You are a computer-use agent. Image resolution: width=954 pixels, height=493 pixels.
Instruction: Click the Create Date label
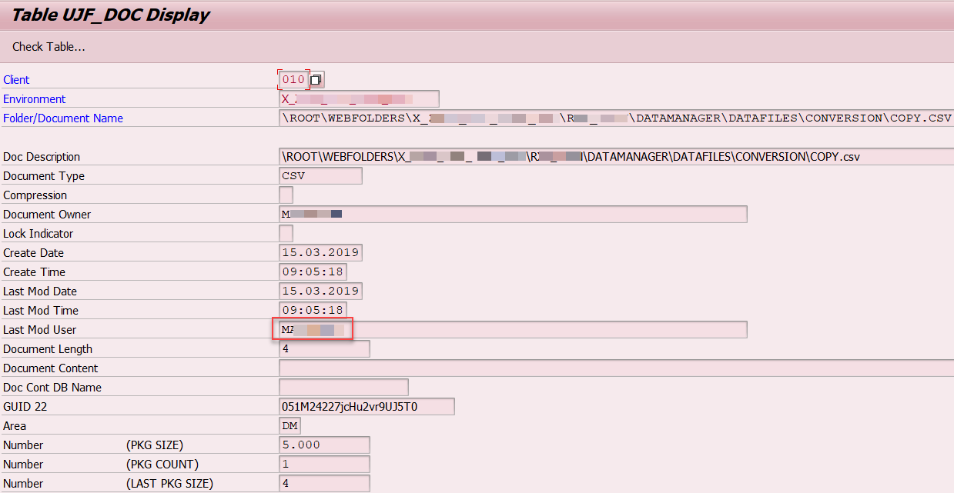point(33,253)
